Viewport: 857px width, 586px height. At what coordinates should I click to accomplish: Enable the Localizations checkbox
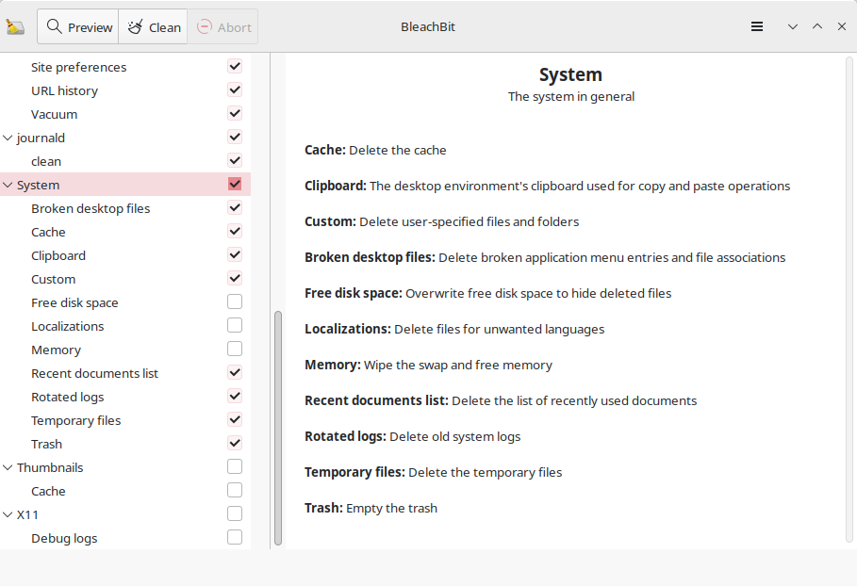[235, 325]
